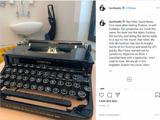
Task: Share post using paper plane icon
Action: click(117, 95)
